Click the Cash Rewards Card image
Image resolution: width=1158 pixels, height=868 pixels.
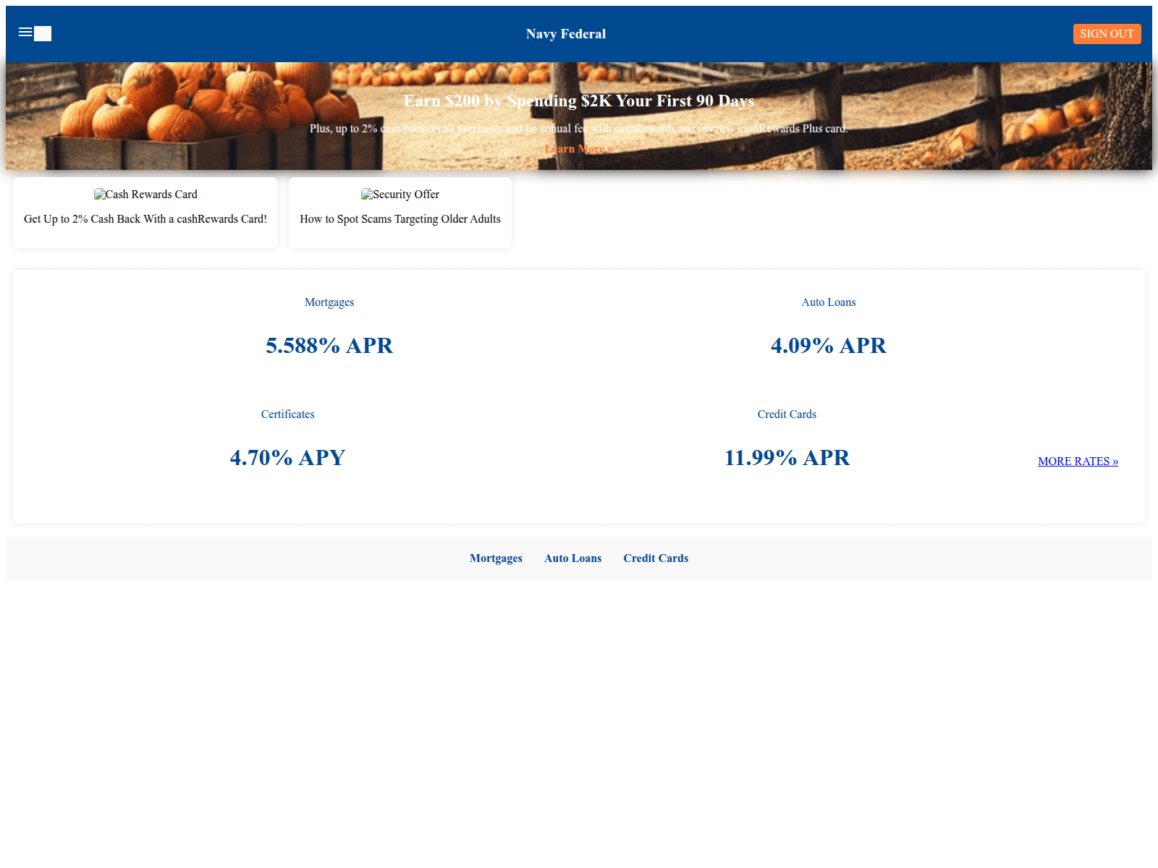(145, 194)
